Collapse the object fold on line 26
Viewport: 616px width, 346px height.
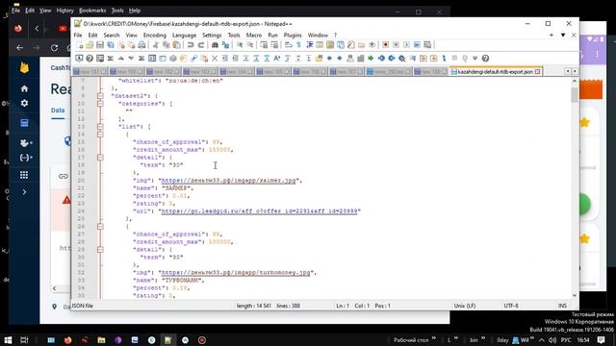tap(100, 227)
